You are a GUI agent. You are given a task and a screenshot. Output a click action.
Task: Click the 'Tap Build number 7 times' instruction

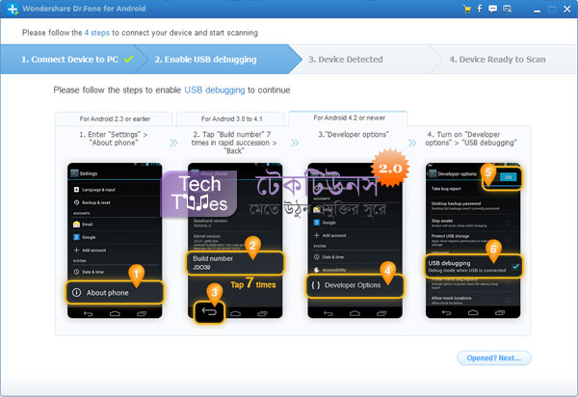[234, 143]
